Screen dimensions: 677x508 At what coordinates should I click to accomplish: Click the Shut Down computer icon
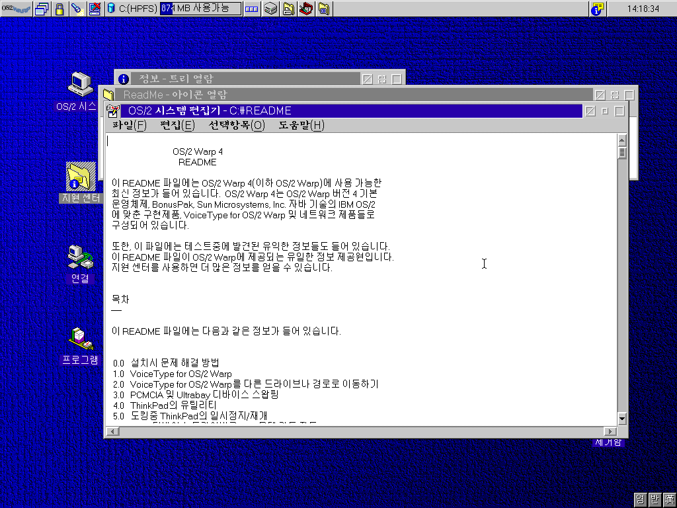pos(95,9)
